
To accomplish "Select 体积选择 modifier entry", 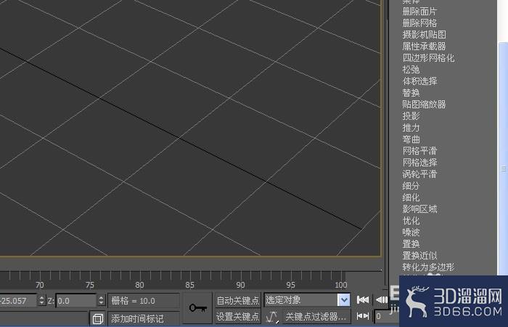I will (419, 81).
